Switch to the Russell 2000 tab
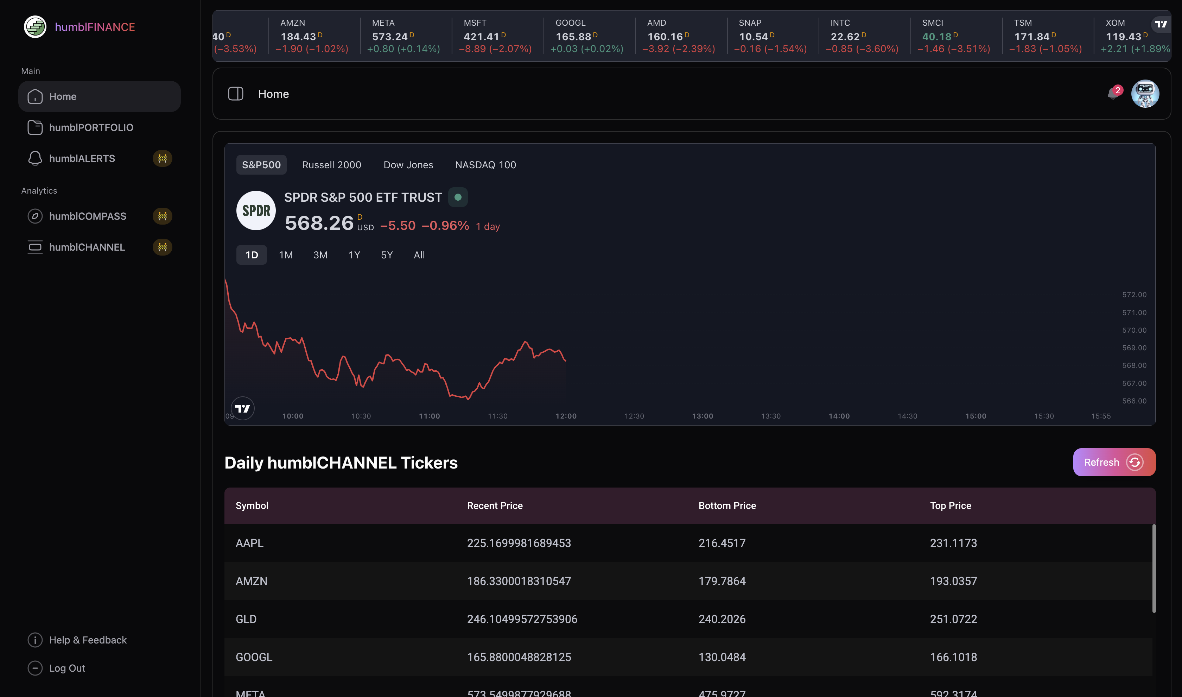The height and width of the screenshot is (697, 1182). (x=332, y=165)
